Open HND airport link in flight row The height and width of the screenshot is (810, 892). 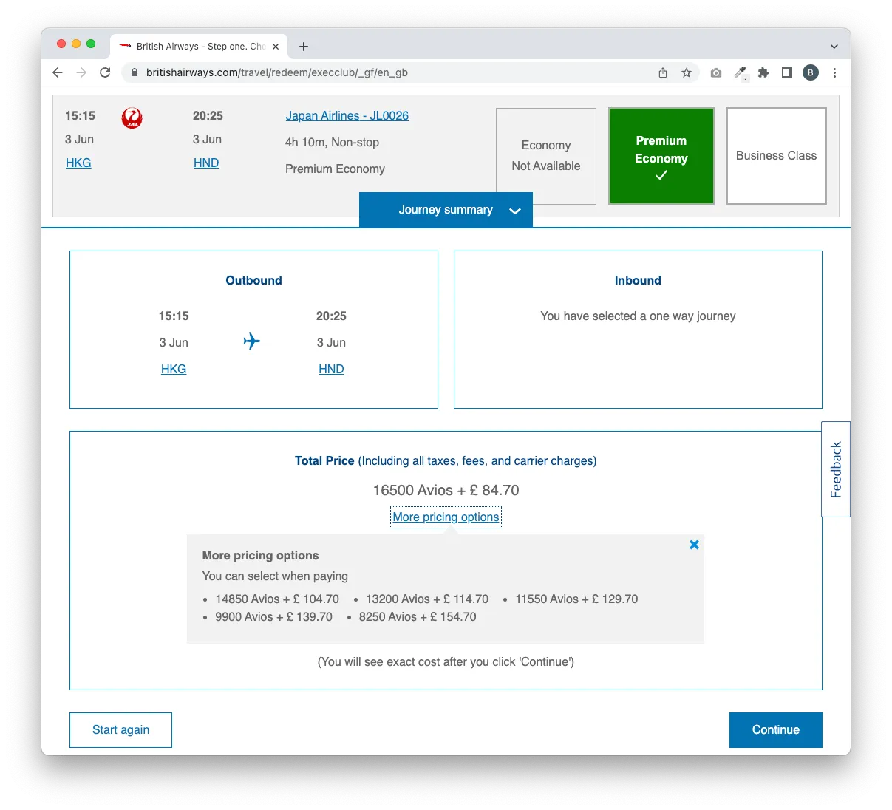pyautogui.click(x=206, y=163)
